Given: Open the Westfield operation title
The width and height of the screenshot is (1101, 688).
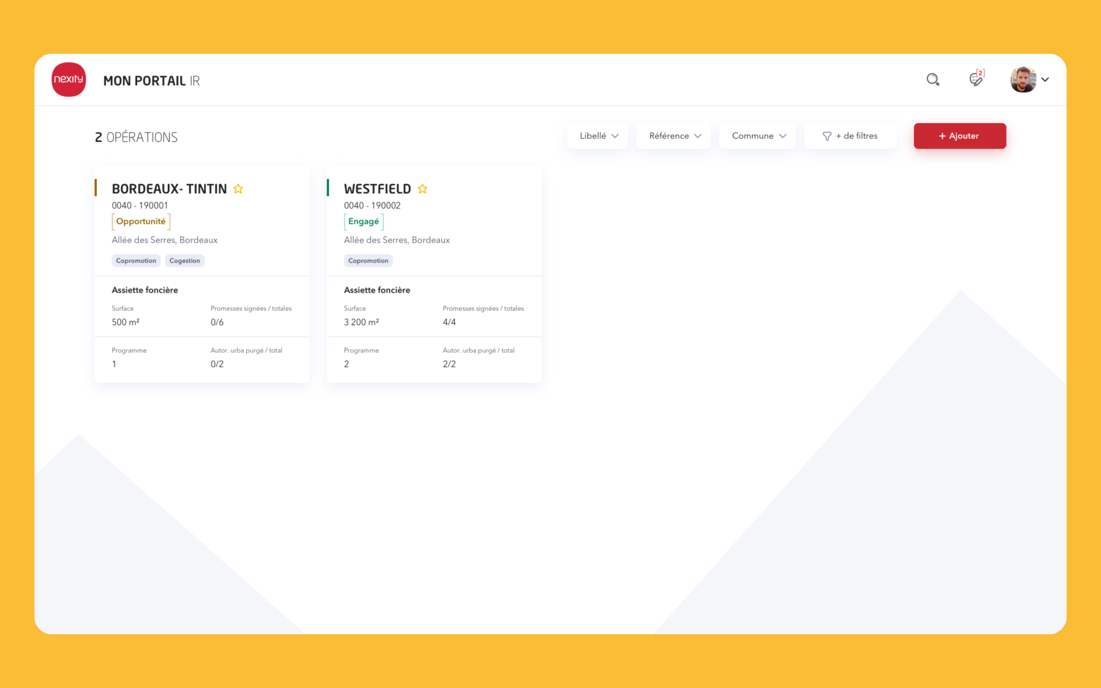Looking at the screenshot, I should [377, 189].
